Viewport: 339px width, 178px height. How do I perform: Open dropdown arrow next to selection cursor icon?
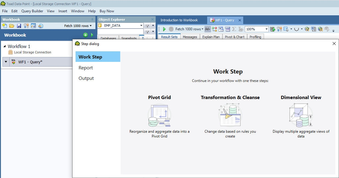291,29
